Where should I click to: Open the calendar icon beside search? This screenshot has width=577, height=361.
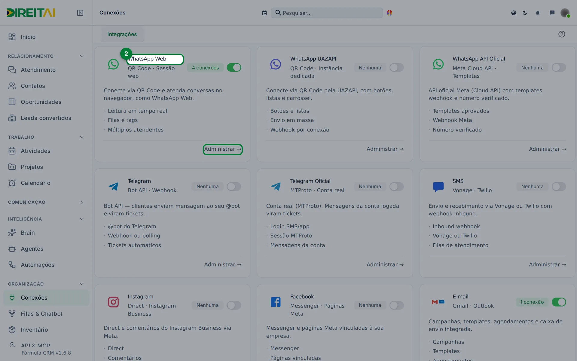click(264, 13)
